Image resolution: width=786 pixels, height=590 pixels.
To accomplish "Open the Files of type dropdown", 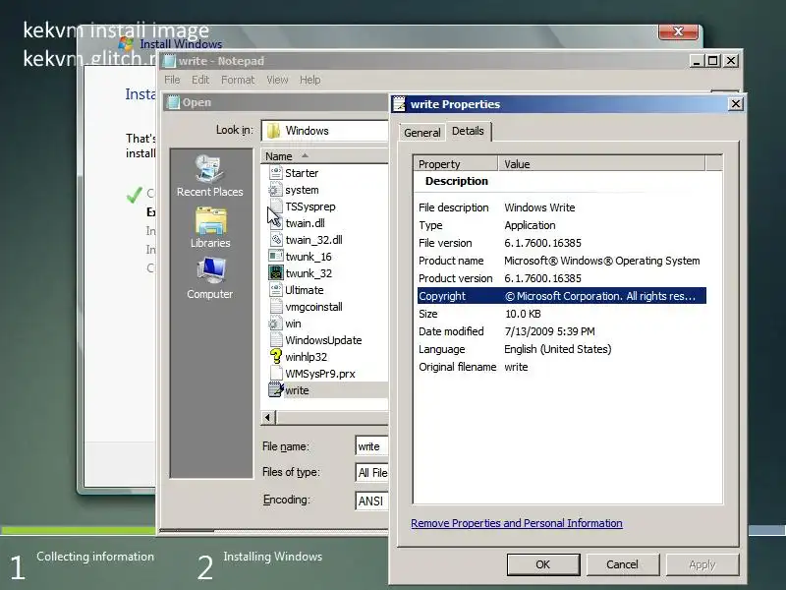I will [372, 473].
